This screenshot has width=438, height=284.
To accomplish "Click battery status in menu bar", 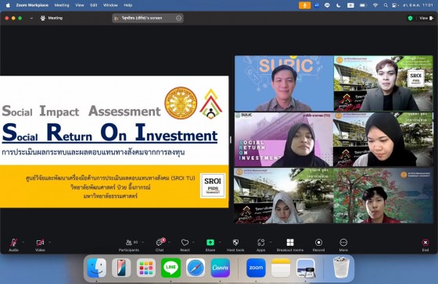I will click(x=363, y=5).
